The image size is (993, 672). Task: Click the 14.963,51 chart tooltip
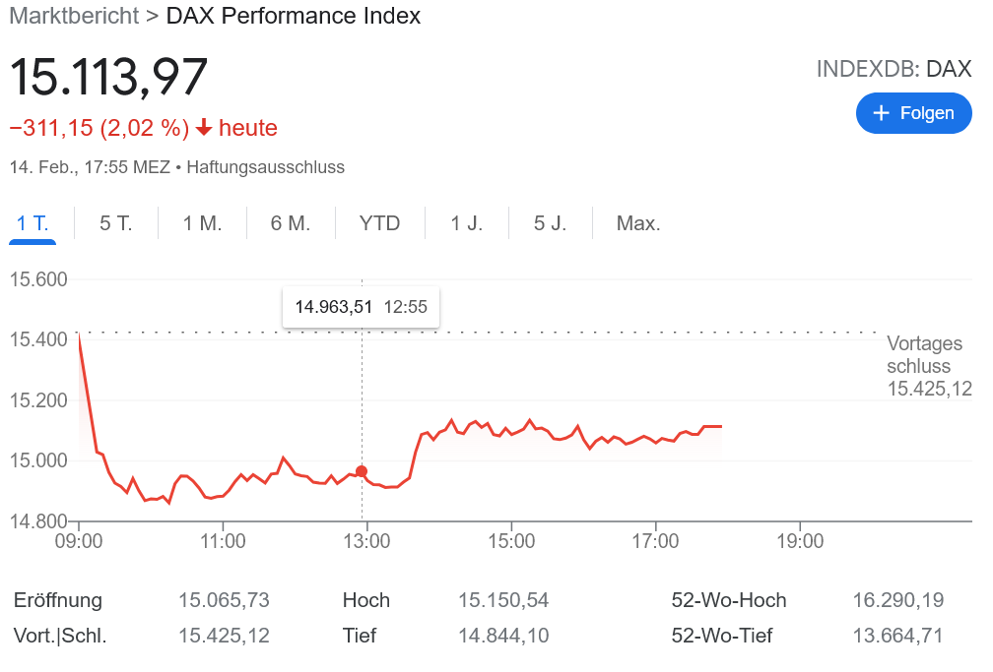coord(361,307)
